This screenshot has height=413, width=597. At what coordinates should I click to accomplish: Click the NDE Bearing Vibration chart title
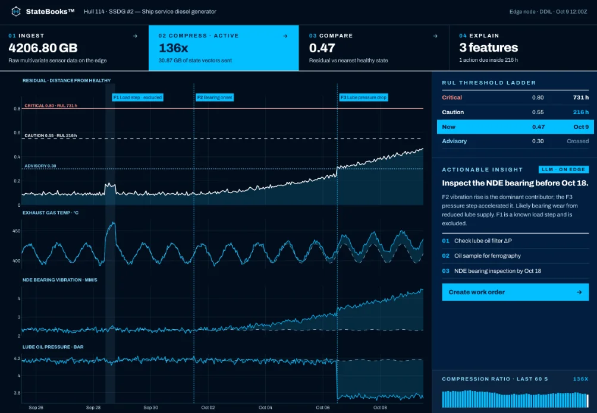[60, 280]
